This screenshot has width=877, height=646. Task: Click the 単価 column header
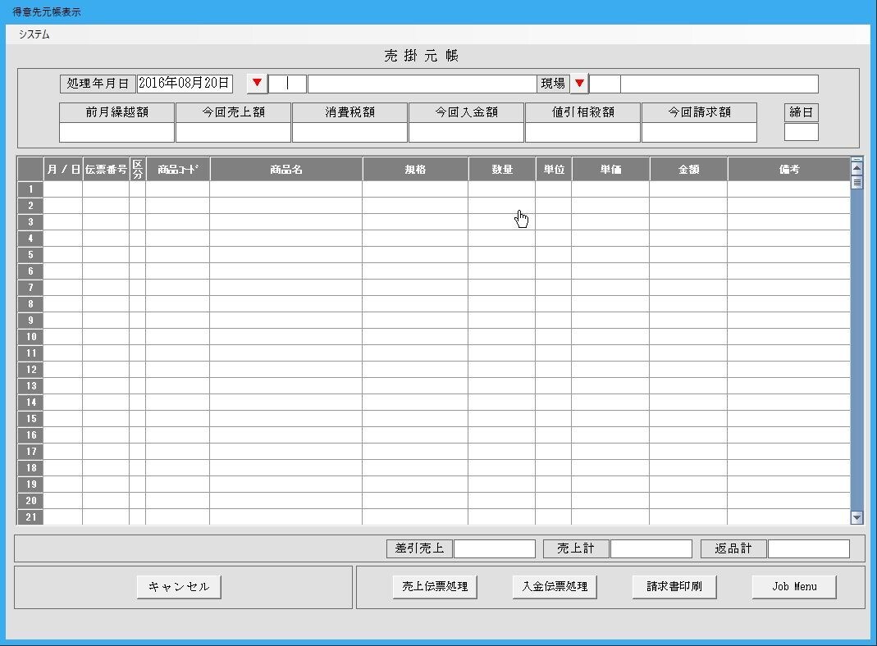pos(610,170)
